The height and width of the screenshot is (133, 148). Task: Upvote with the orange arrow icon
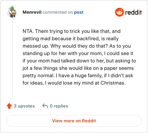(9, 106)
